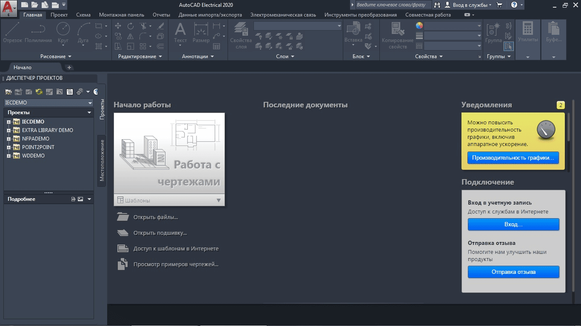Click the open project icon in project manager toolbar

point(8,91)
